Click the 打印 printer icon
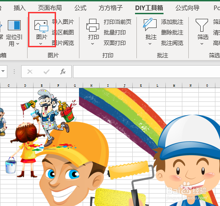This screenshot has width=220, height=206. [93, 25]
